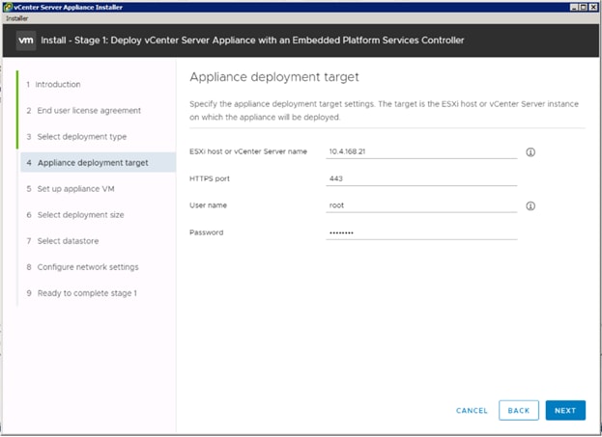The width and height of the screenshot is (602, 437).
Task: Go to step 1 Introduction
Action: 54,84
